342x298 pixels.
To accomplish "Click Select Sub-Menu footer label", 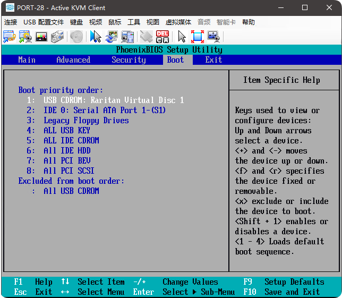I will (199, 292).
